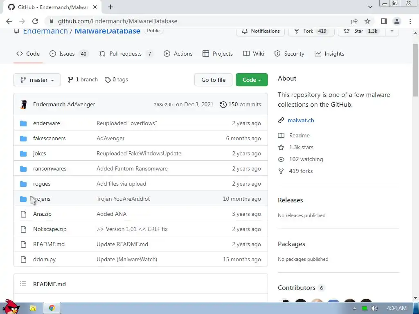Bookmark this page with star icon
The width and height of the screenshot is (419, 314).
pyautogui.click(x=367, y=21)
